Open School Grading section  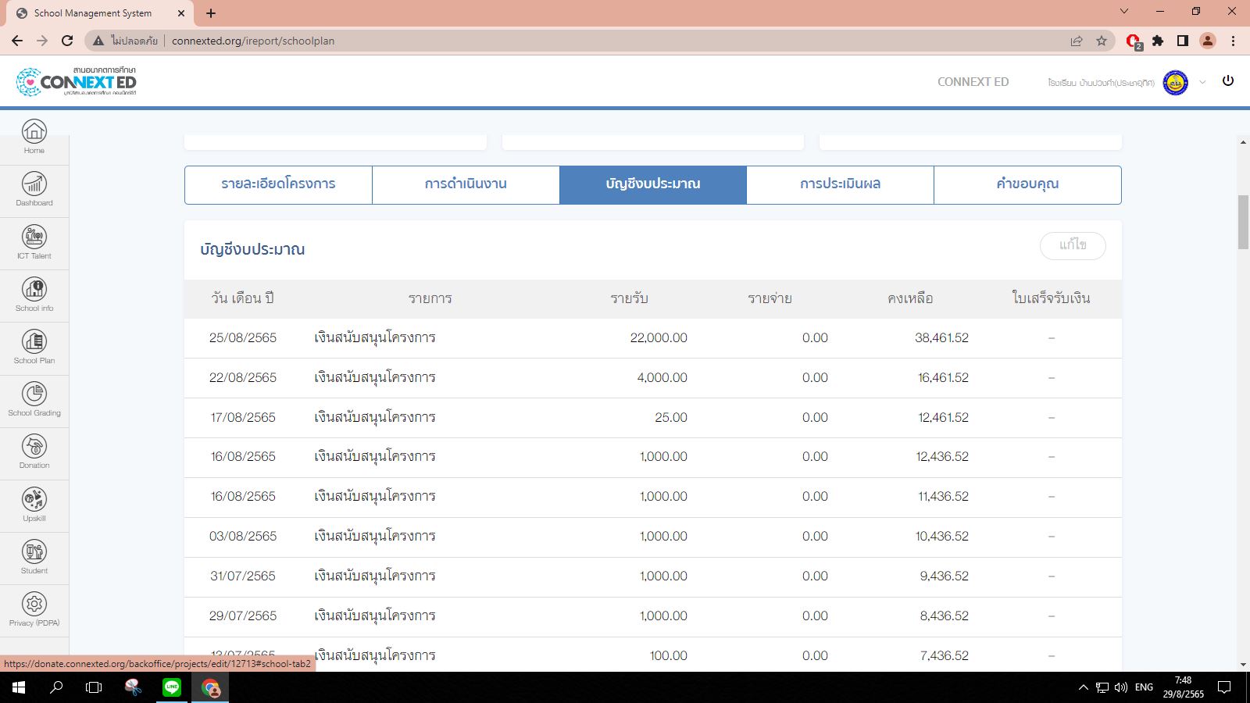point(34,398)
